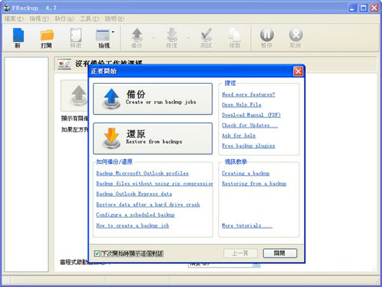Click the blue up-arrow backup icon
The image size is (382, 287).
click(111, 98)
